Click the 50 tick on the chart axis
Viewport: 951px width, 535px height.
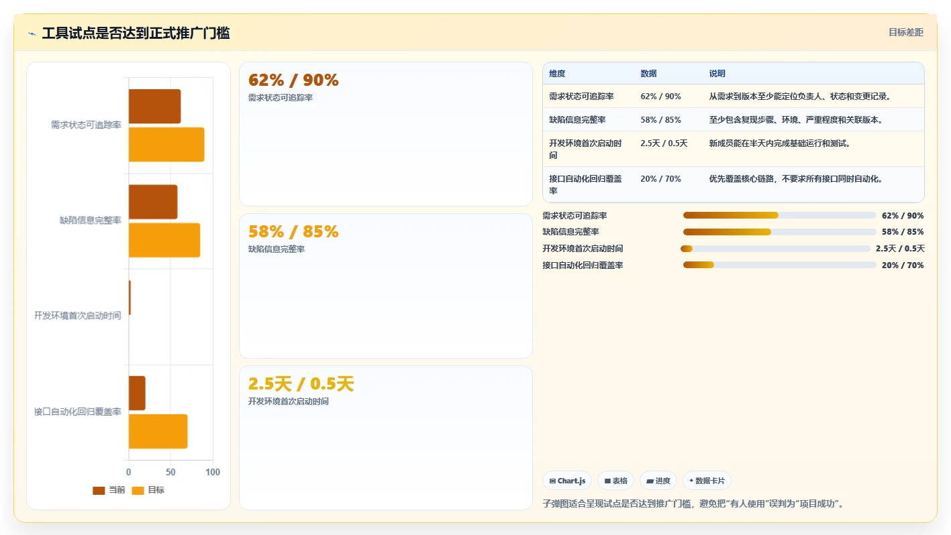point(171,473)
